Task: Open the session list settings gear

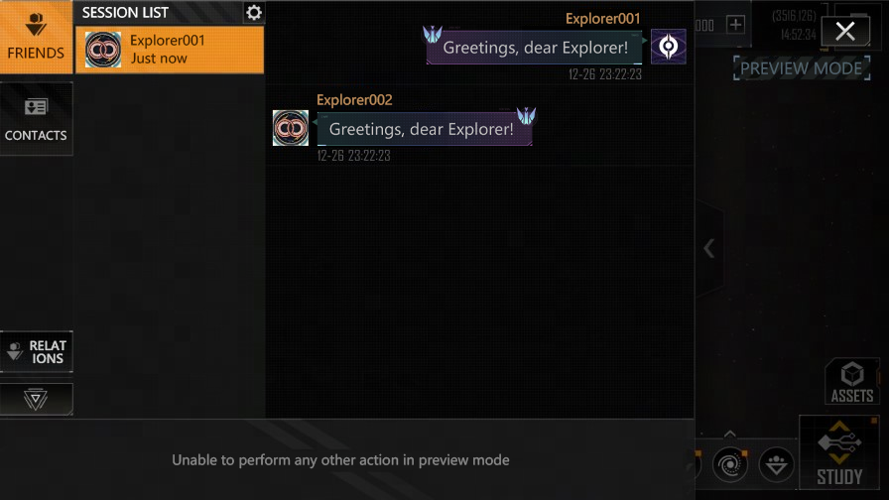Action: (x=253, y=13)
